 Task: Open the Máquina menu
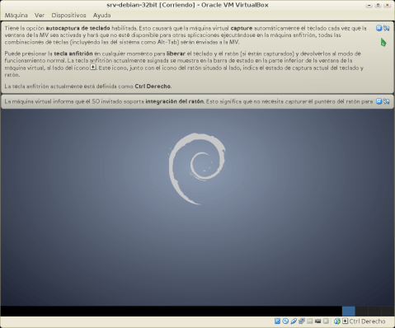click(16, 15)
